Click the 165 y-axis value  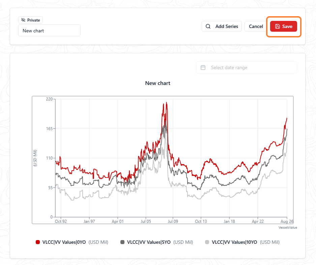49,128
